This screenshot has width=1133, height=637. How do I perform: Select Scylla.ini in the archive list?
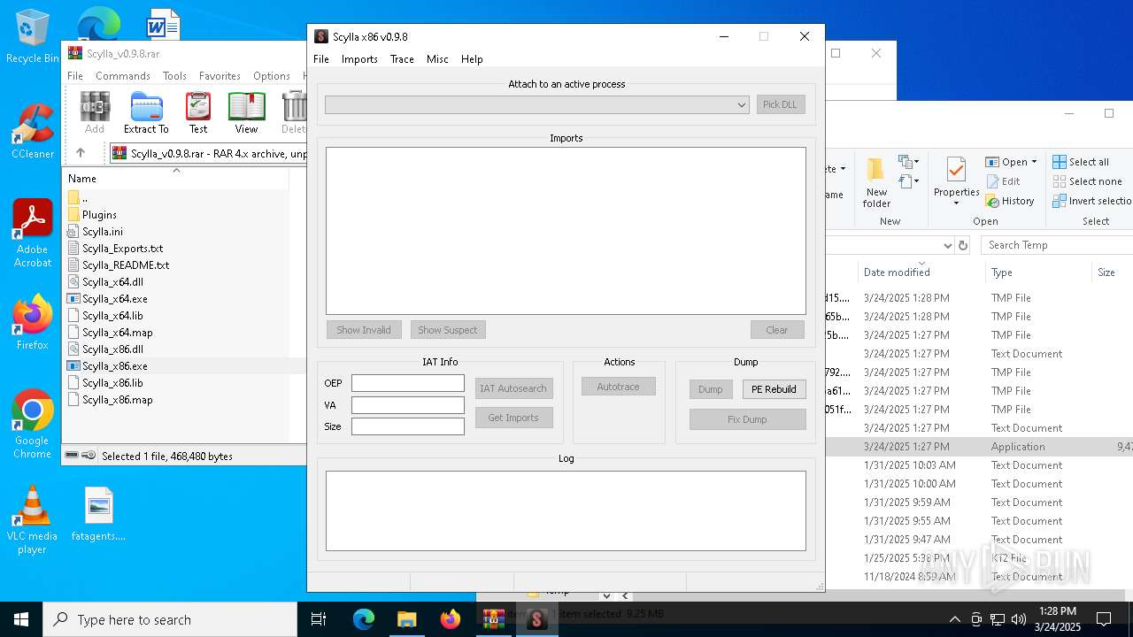click(x=103, y=232)
